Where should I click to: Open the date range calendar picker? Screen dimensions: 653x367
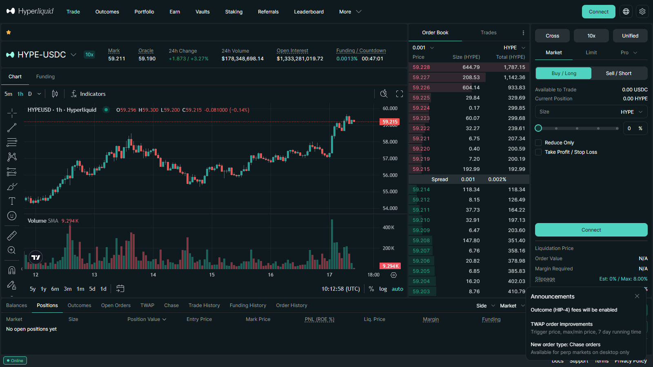(120, 289)
